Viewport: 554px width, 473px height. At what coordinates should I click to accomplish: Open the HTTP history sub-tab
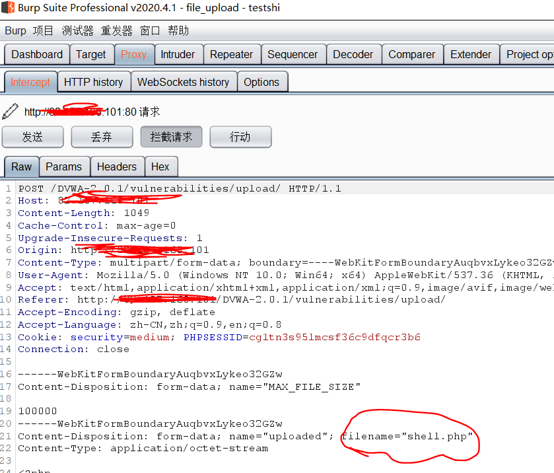point(93,82)
